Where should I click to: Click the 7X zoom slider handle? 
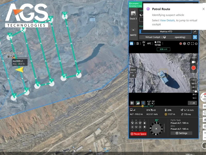(196, 91)
